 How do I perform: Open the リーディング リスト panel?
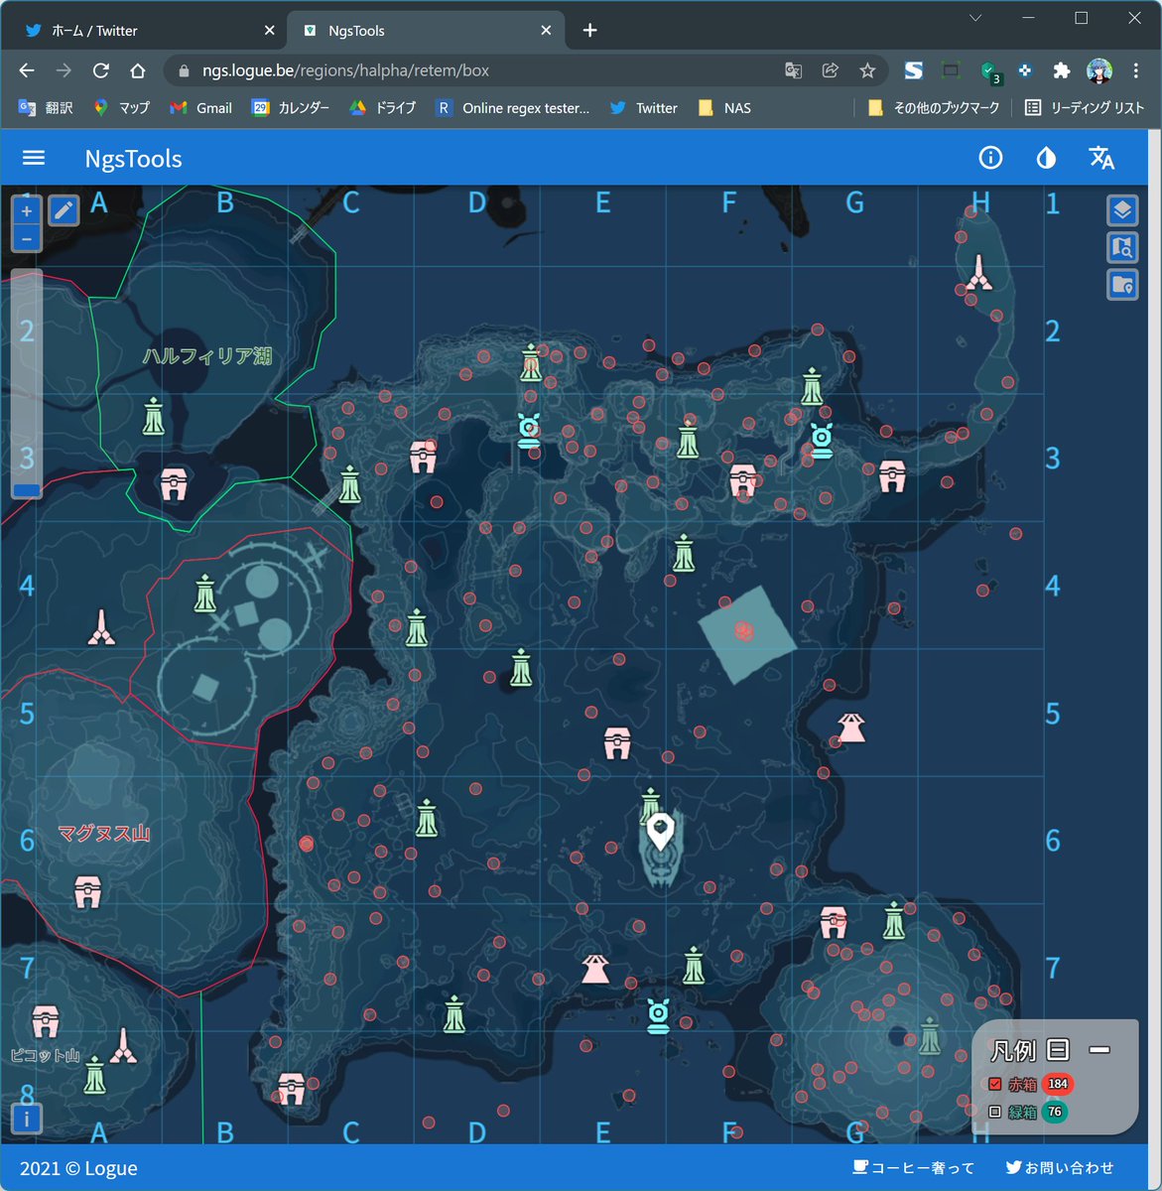pyautogui.click(x=1085, y=108)
